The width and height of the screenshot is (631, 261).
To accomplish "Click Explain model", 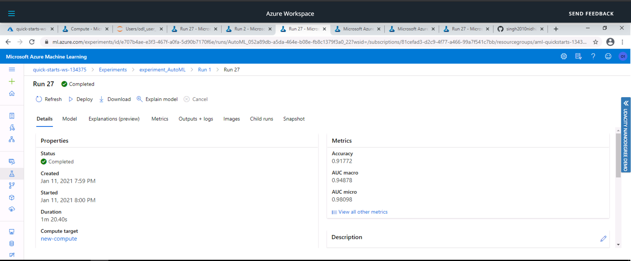I will [x=157, y=99].
